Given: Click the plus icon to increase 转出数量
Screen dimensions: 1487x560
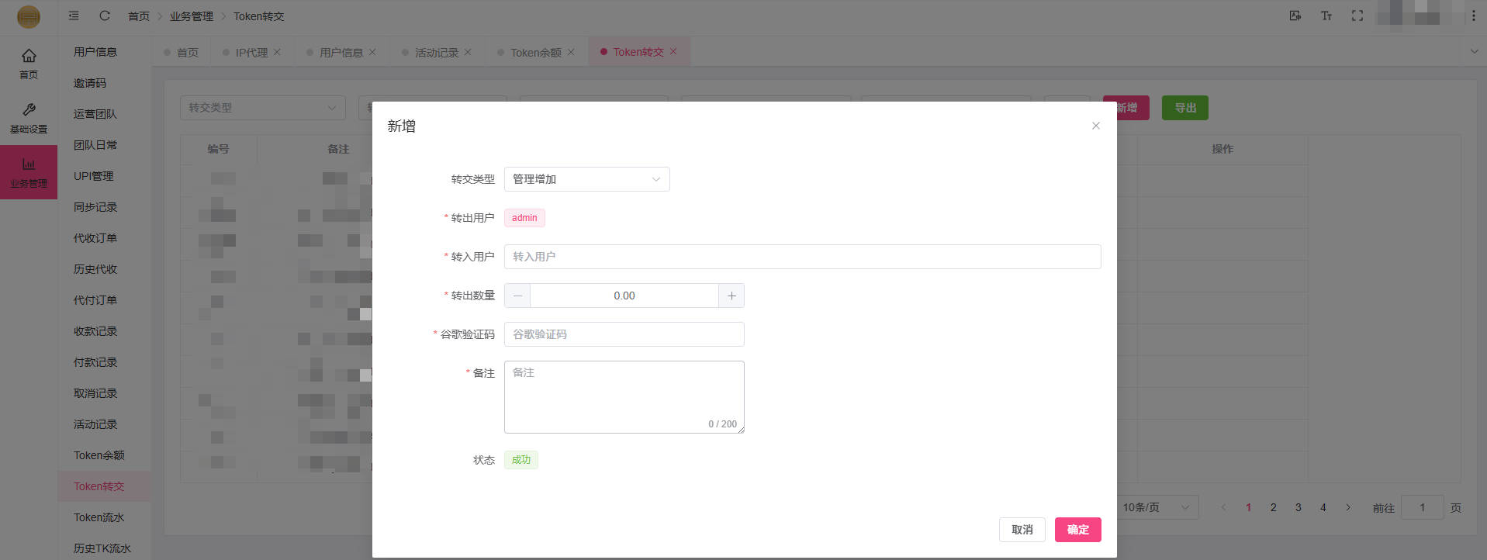Looking at the screenshot, I should (x=731, y=296).
